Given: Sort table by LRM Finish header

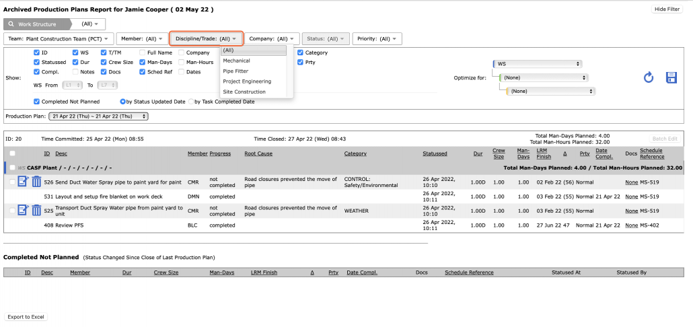Looking at the screenshot, I should 544,153.
